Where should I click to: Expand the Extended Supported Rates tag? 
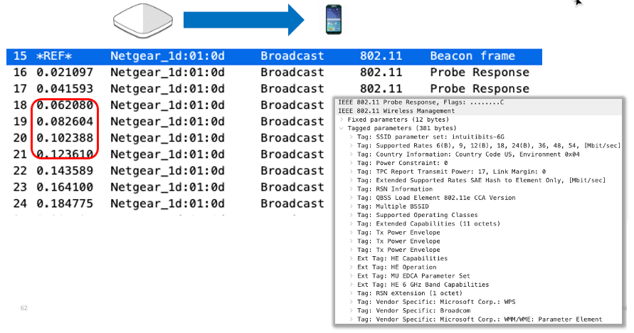(x=352, y=180)
